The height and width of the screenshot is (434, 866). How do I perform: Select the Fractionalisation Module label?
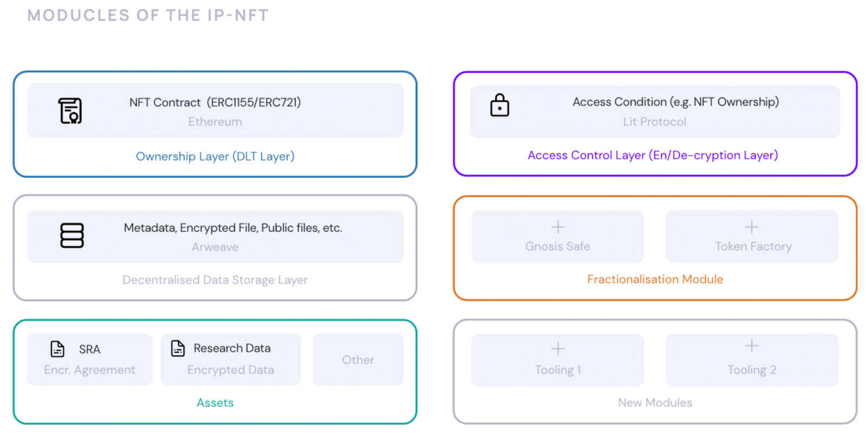coord(655,279)
